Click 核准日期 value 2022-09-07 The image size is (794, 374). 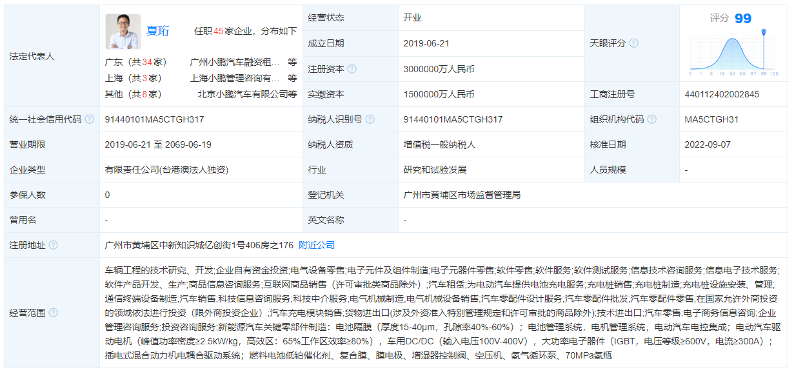click(708, 144)
